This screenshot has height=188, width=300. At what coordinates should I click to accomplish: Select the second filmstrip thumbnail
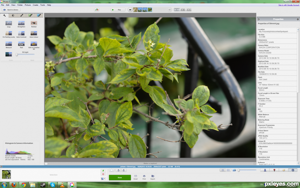tap(140, 9)
